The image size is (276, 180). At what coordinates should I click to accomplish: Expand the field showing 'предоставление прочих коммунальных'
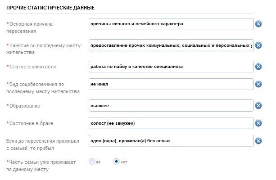(x=171, y=45)
